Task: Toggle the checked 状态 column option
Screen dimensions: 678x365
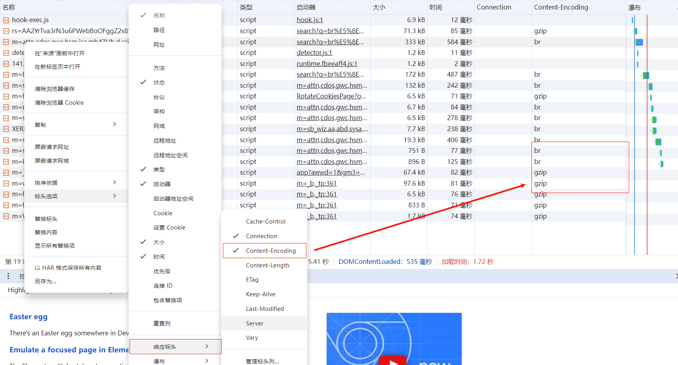Action: coord(159,83)
